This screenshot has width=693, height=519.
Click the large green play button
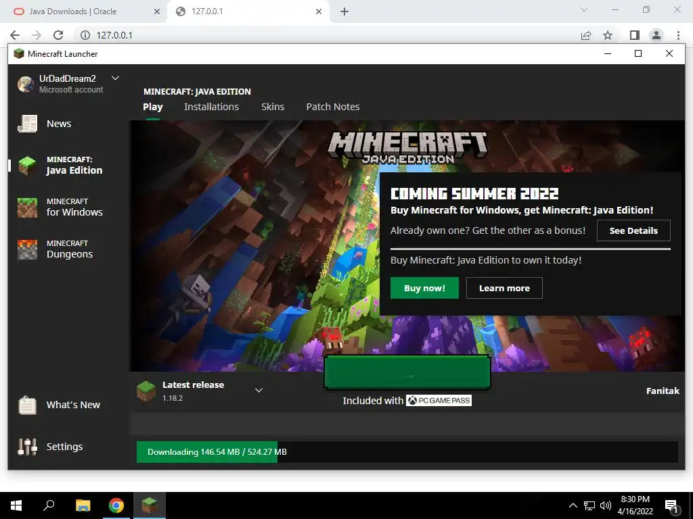coord(407,373)
